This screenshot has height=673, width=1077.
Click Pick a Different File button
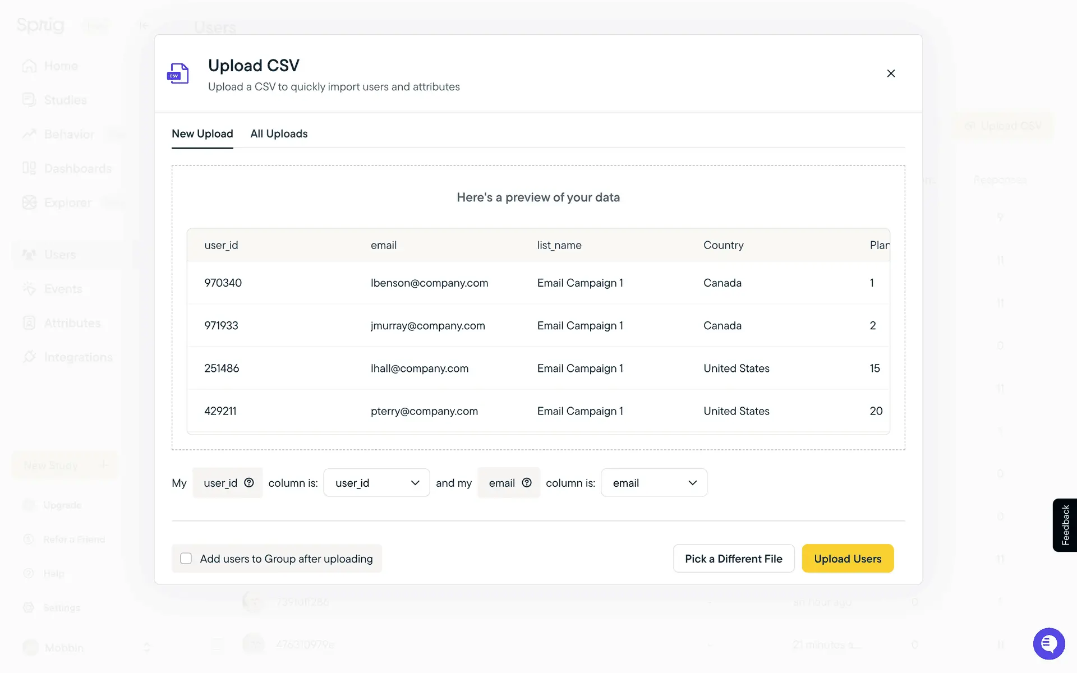coord(733,559)
